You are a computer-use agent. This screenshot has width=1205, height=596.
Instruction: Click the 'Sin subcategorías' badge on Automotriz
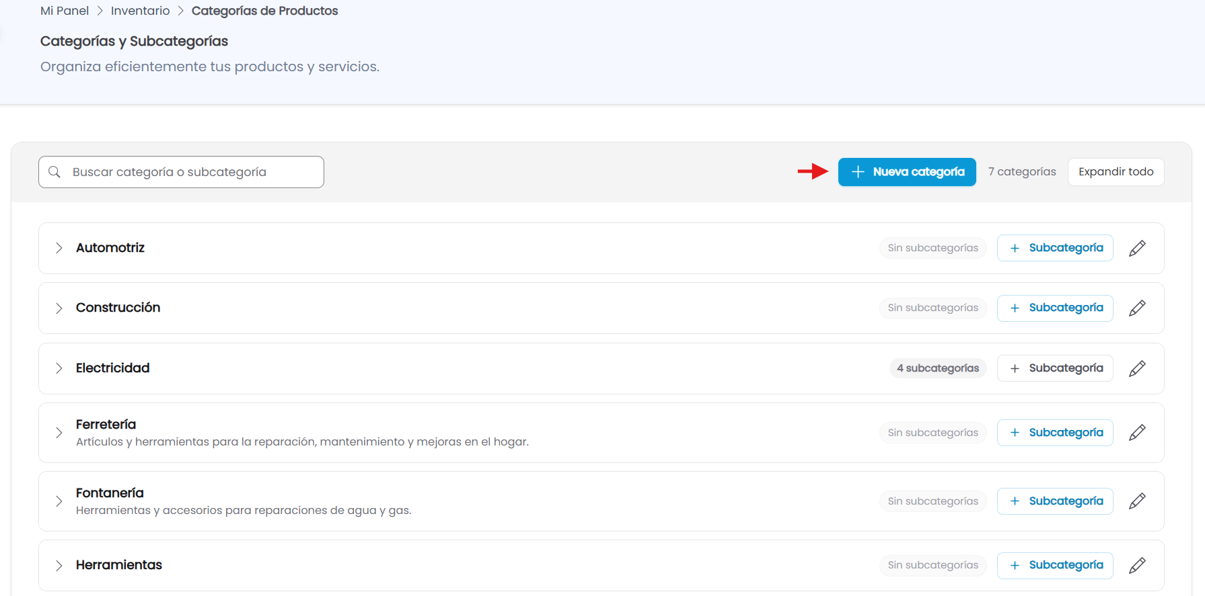[933, 248]
